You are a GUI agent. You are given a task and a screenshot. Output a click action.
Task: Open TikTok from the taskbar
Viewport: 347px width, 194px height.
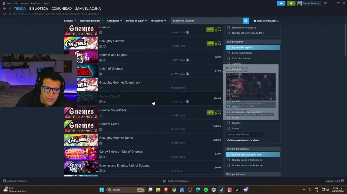pyautogui.click(x=237, y=190)
